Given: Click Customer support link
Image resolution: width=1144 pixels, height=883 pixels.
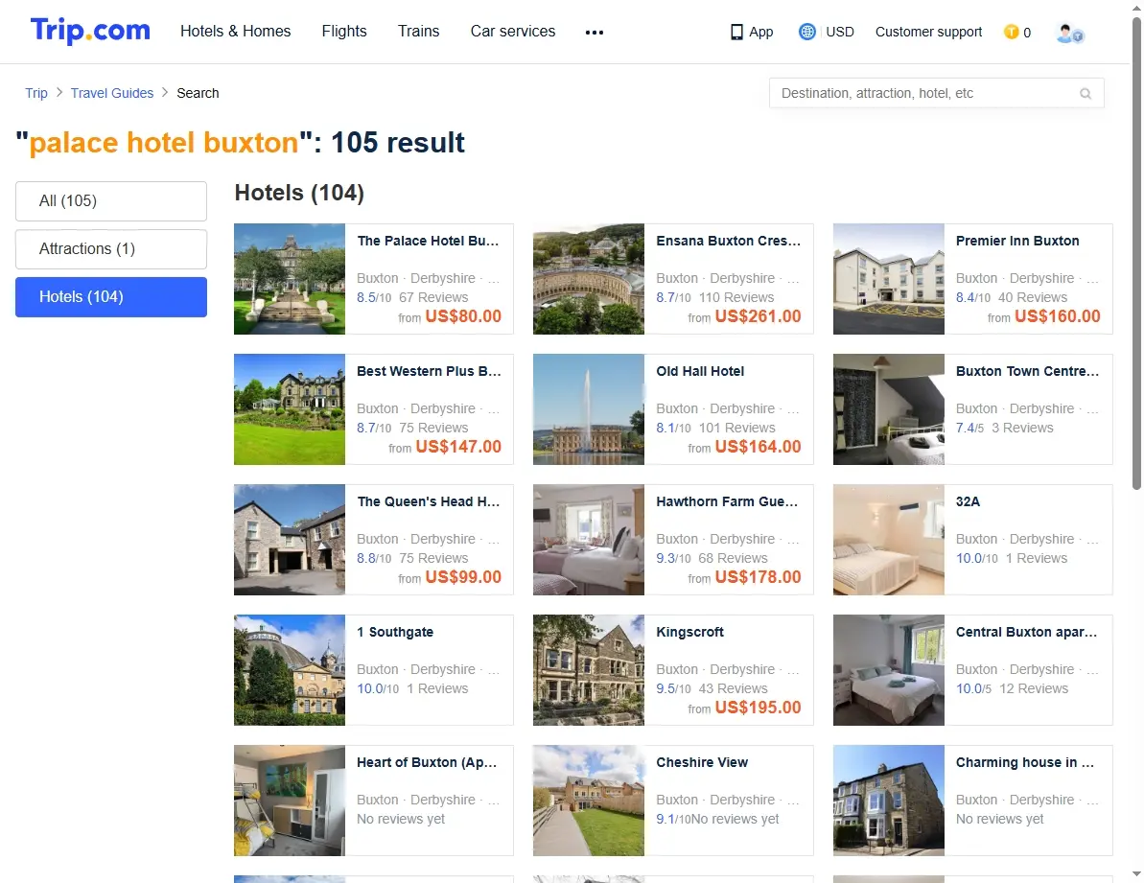Looking at the screenshot, I should tap(929, 32).
